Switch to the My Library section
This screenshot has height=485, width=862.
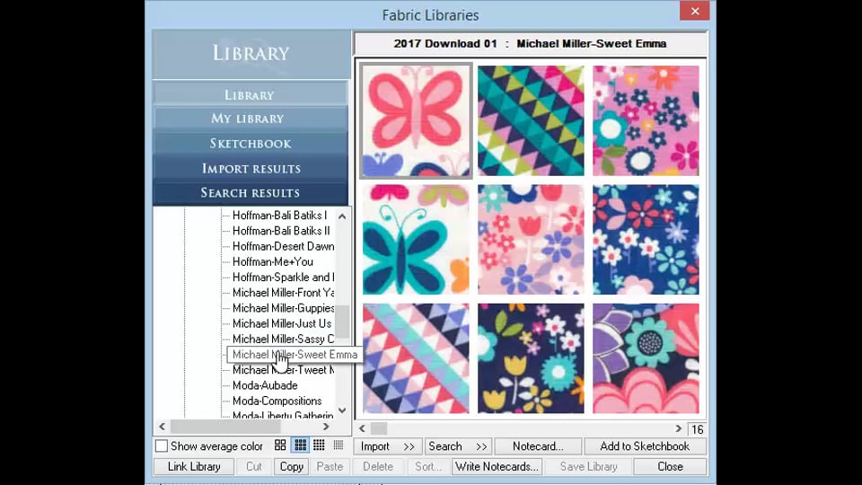pyautogui.click(x=251, y=119)
